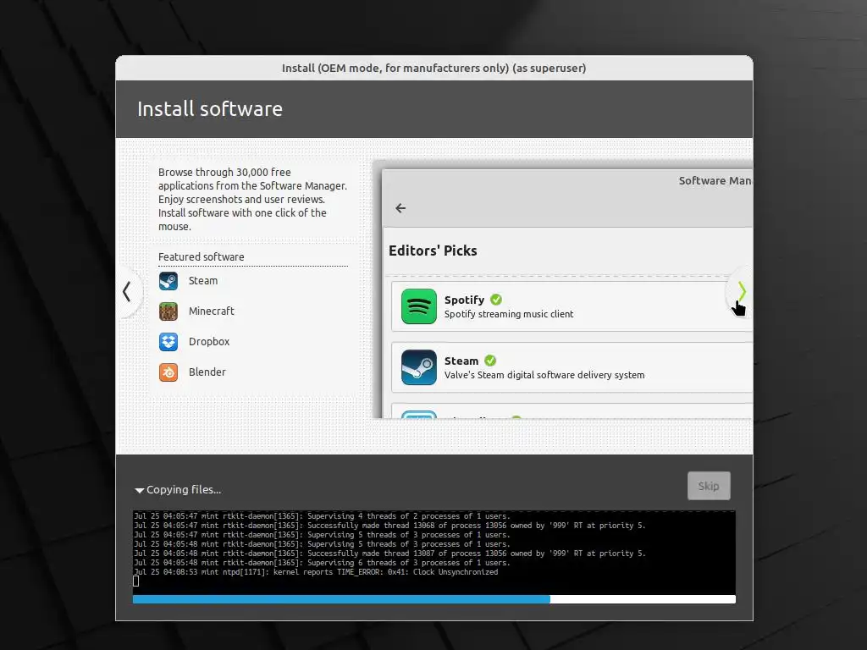Click 'Spotify streaming music client' description
The height and width of the screenshot is (650, 867).
click(x=509, y=314)
